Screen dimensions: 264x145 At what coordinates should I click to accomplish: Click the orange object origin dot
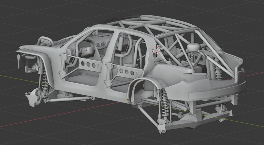(x=128, y=100)
